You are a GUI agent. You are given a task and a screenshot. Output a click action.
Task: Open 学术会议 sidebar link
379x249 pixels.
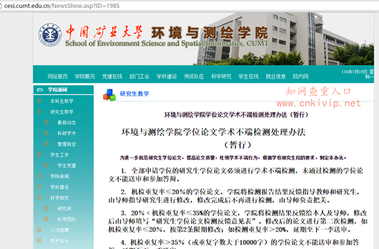pyautogui.click(x=59, y=241)
